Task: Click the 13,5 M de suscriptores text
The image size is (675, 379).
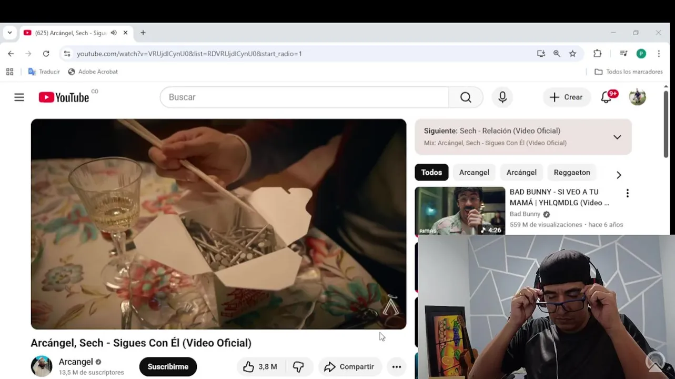Action: click(x=92, y=373)
